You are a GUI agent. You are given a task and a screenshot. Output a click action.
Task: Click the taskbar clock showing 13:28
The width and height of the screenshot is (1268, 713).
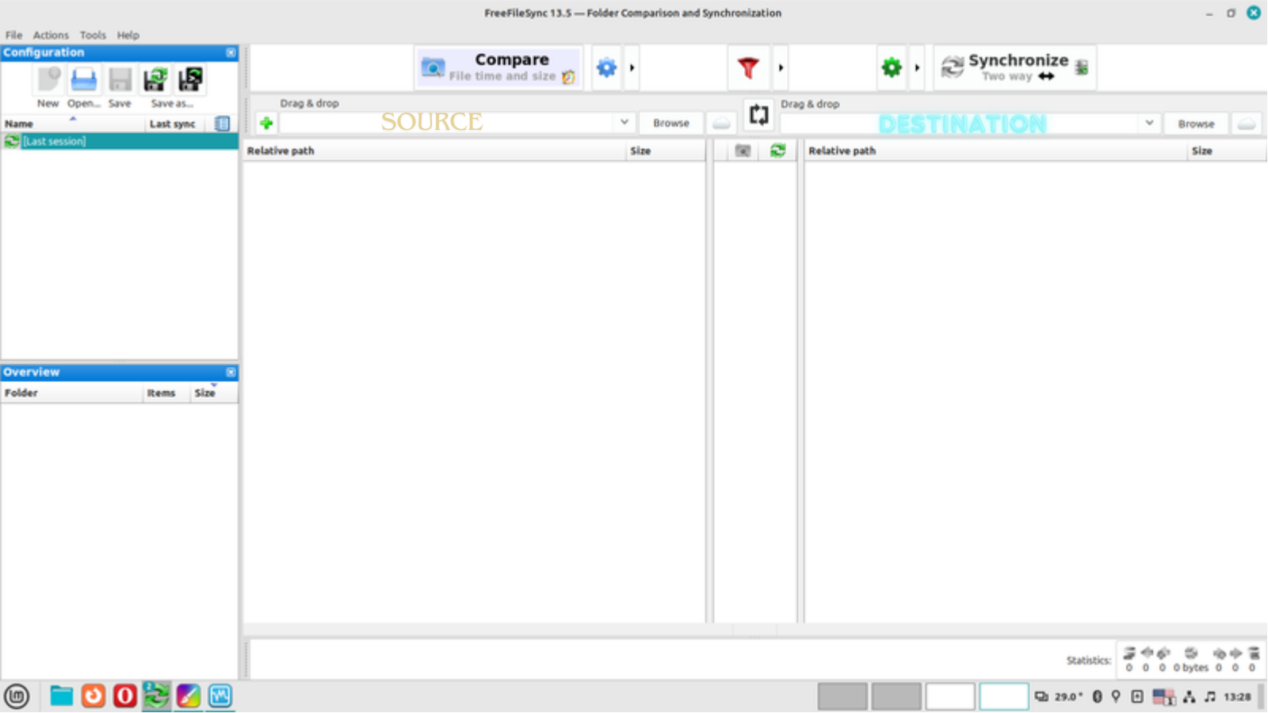click(1237, 697)
